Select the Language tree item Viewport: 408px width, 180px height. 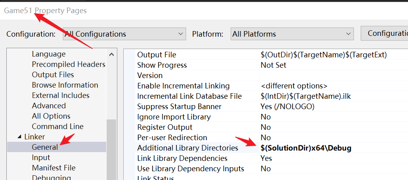pyautogui.click(x=49, y=54)
